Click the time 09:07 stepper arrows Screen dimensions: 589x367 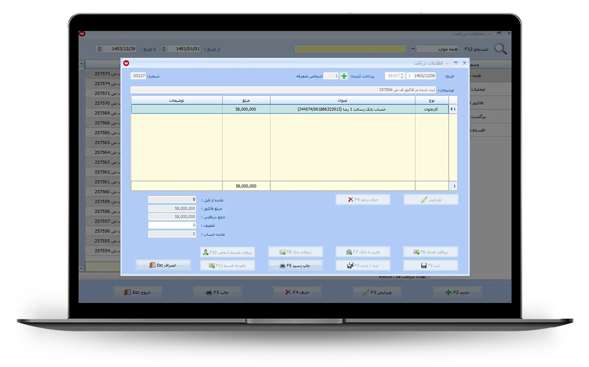tap(402, 76)
